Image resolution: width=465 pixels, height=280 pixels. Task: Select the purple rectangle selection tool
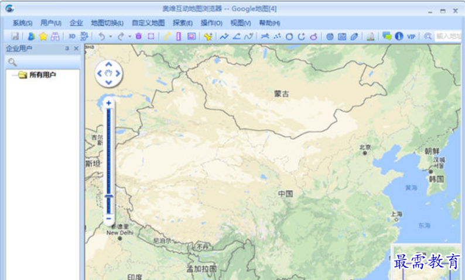[151, 36]
